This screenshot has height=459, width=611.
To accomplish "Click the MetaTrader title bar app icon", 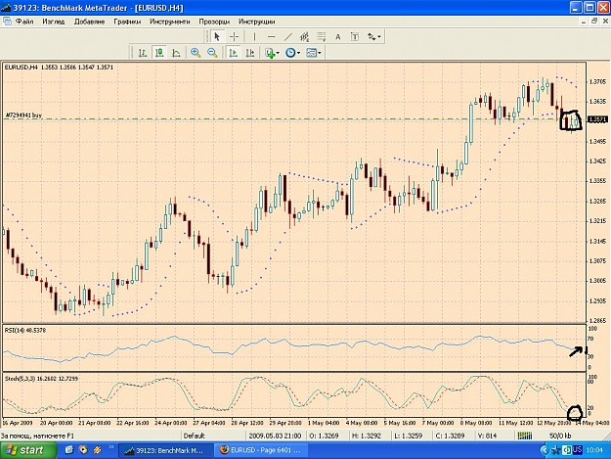I will 6,8.
